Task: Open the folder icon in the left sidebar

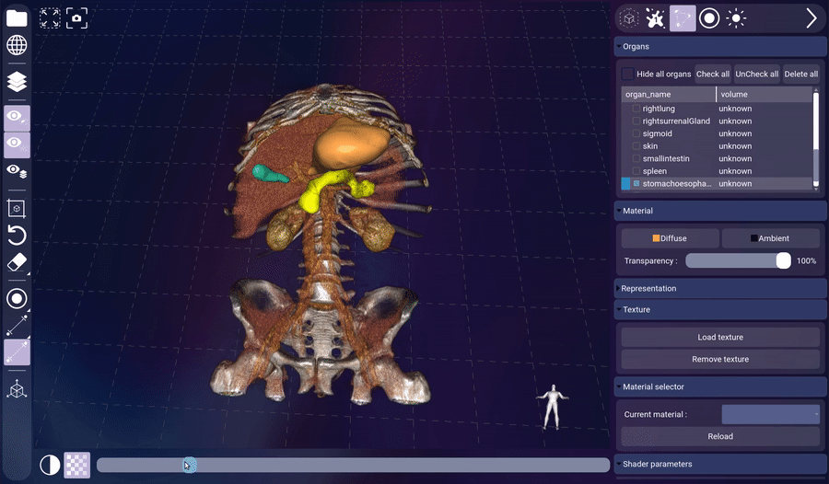Action: [17, 18]
